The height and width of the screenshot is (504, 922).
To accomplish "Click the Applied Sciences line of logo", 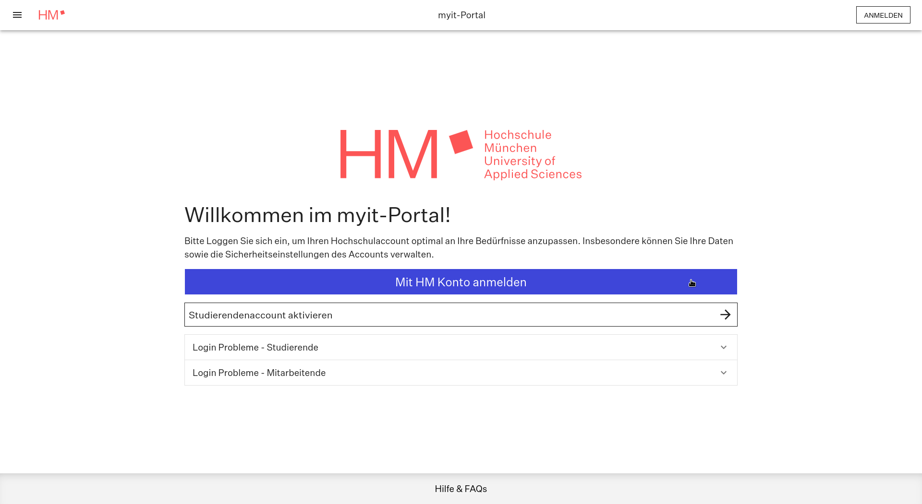I will pyautogui.click(x=533, y=174).
